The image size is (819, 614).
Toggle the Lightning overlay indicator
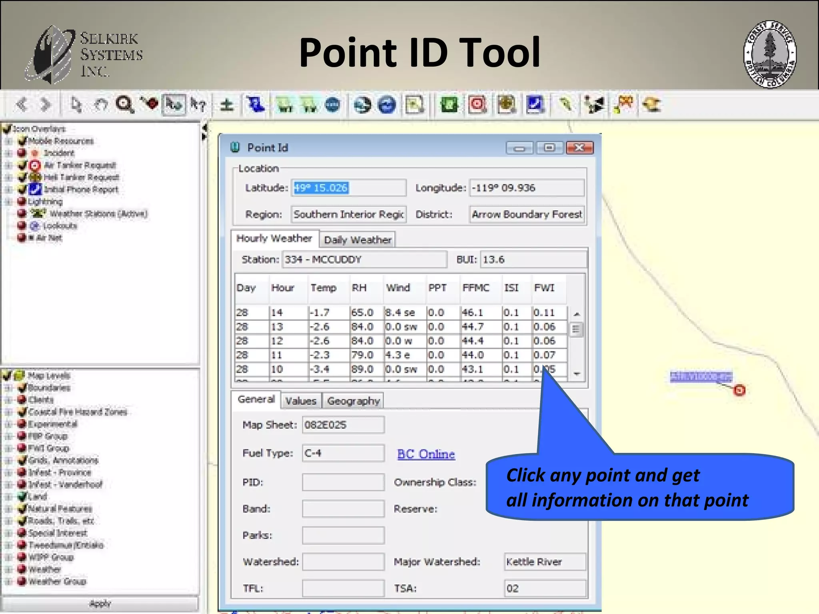tap(22, 201)
